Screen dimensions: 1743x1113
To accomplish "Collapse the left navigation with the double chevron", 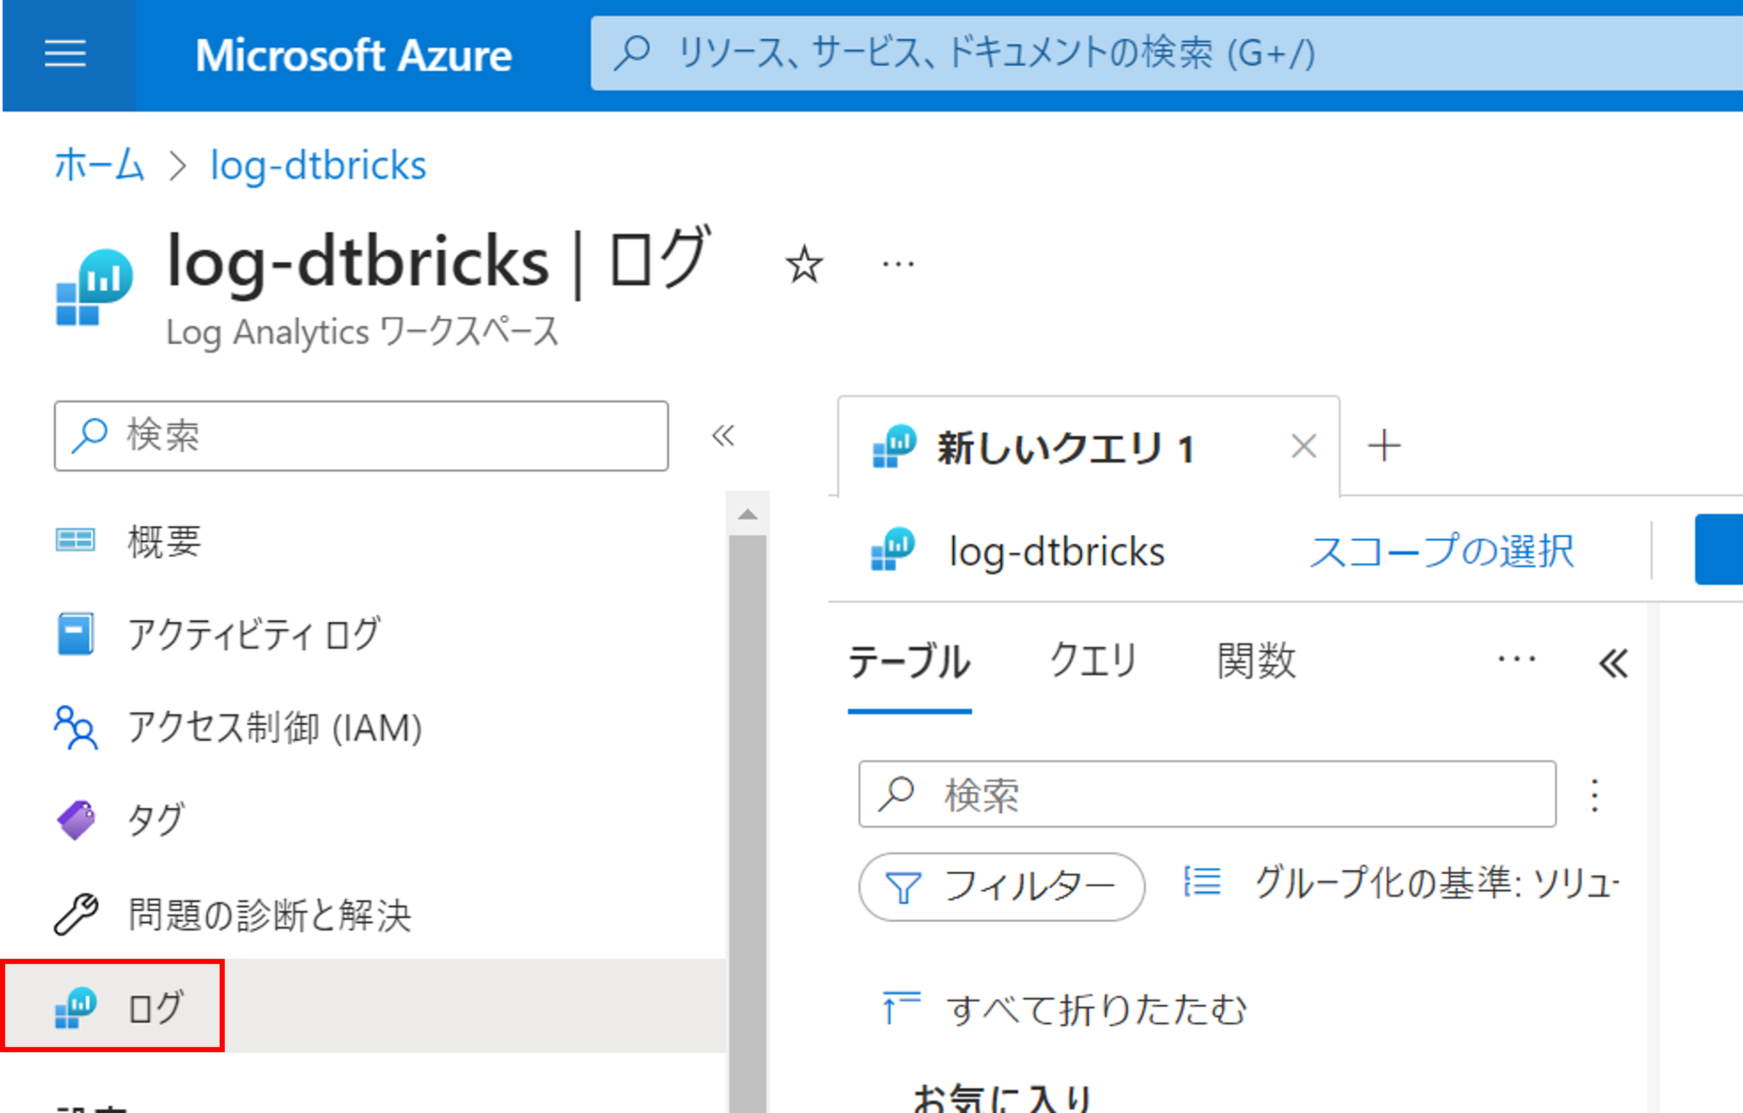I will tap(722, 436).
